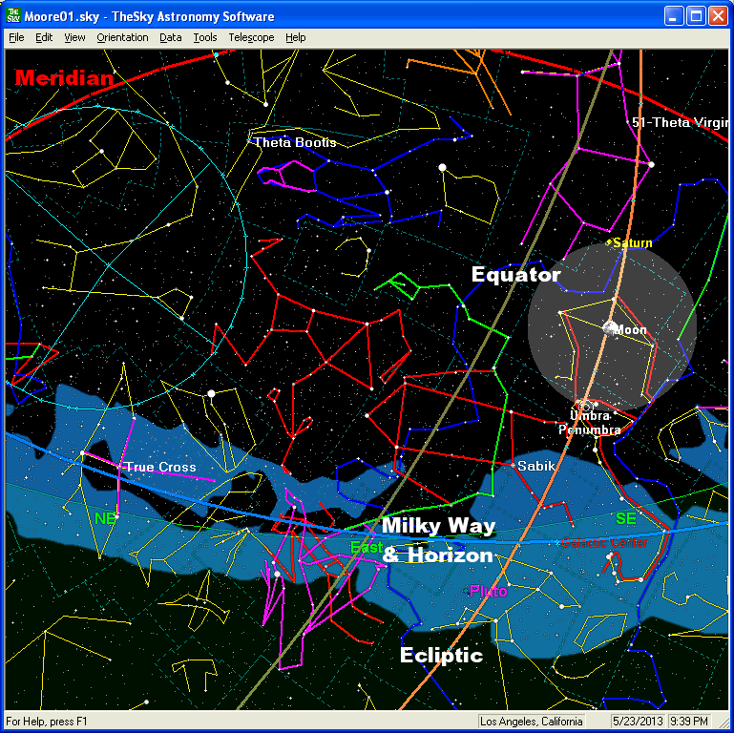Viewport: 734px width, 733px height.
Task: Open the Data menu
Action: pos(171,37)
